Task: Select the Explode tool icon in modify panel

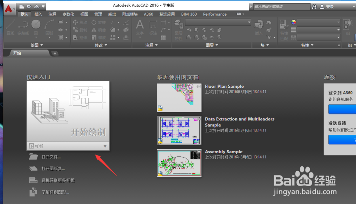Action: (126, 30)
